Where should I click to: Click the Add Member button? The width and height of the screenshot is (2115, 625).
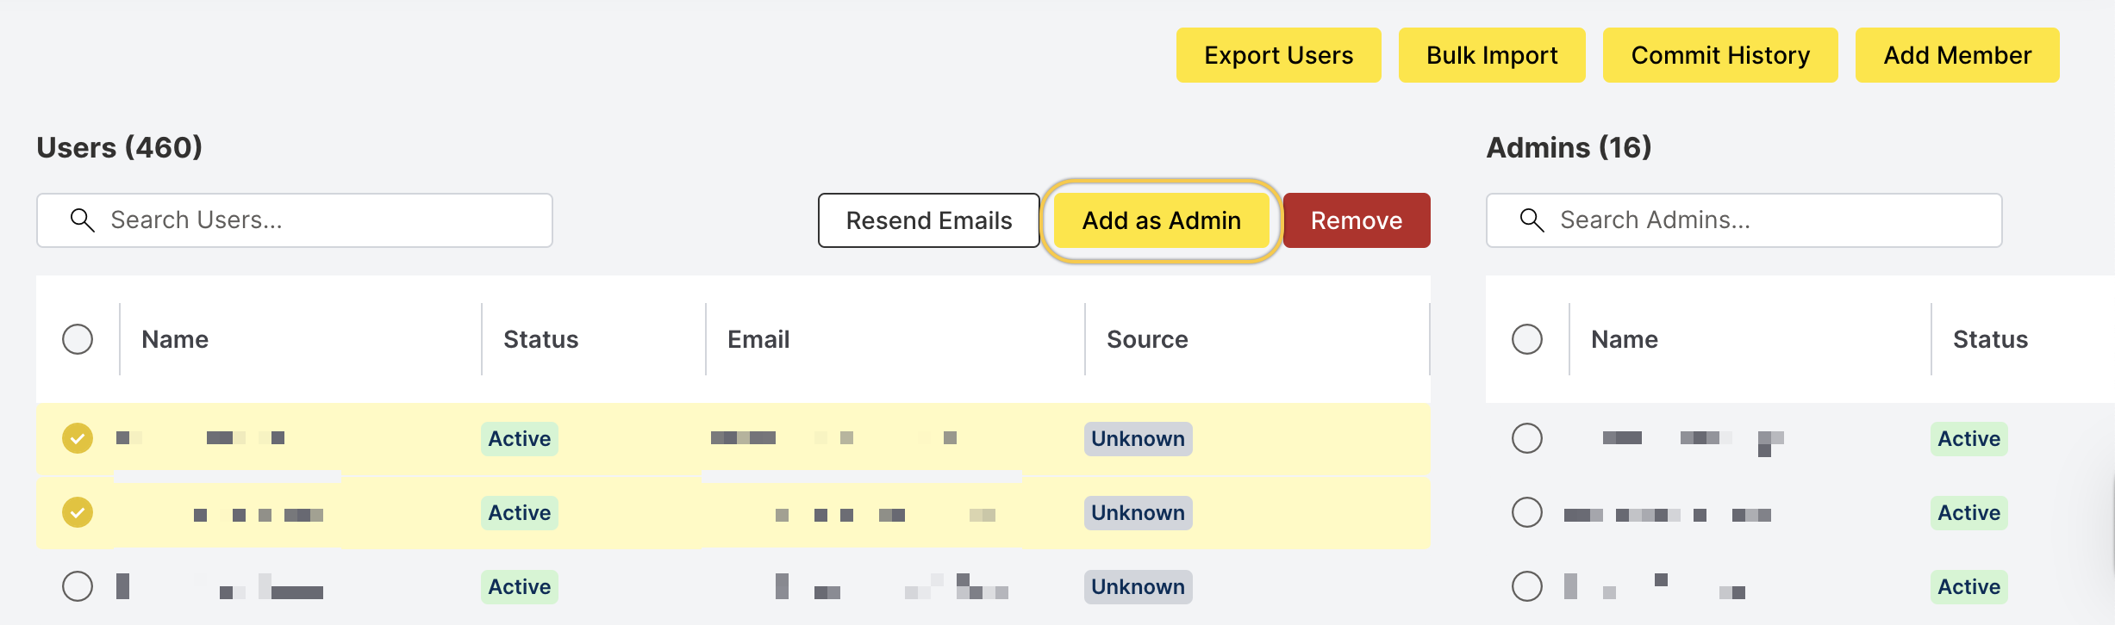pos(1956,55)
